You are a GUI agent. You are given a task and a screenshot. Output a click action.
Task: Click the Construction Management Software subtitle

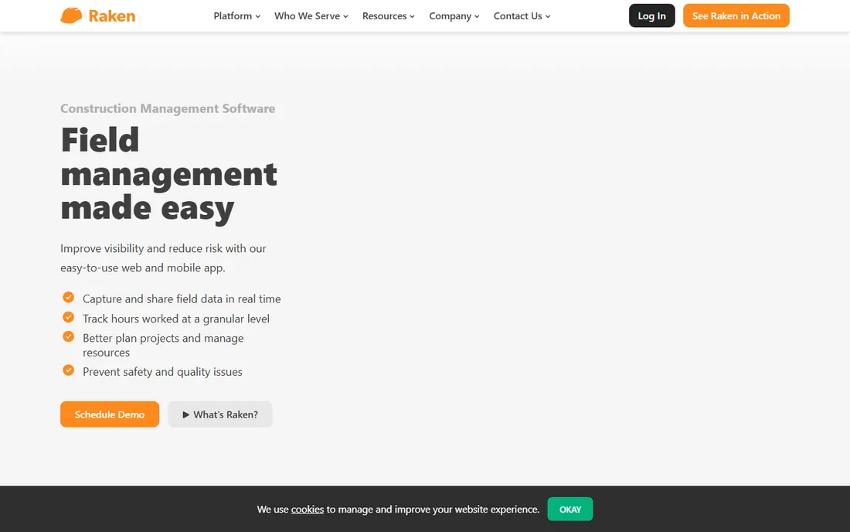click(x=168, y=108)
